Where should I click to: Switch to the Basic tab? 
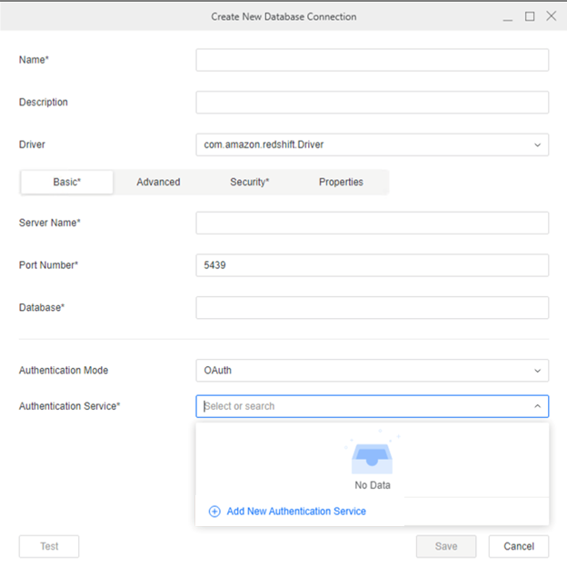(67, 183)
